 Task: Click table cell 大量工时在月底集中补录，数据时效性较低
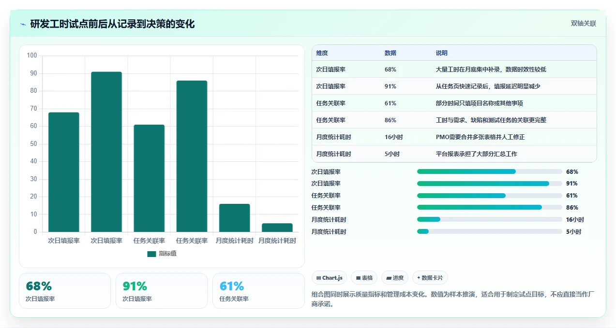click(x=491, y=70)
